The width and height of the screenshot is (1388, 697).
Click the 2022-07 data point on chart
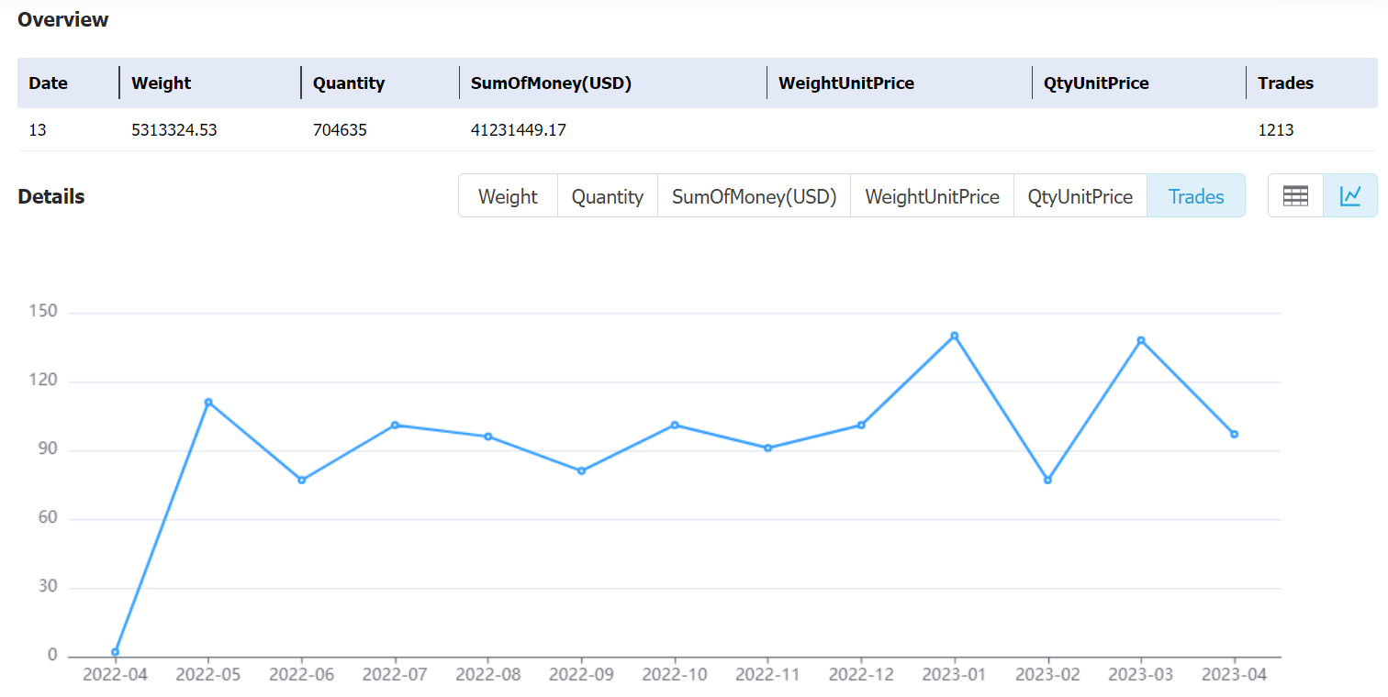395,425
